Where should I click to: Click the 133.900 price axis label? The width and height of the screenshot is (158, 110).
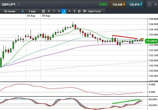153,35
